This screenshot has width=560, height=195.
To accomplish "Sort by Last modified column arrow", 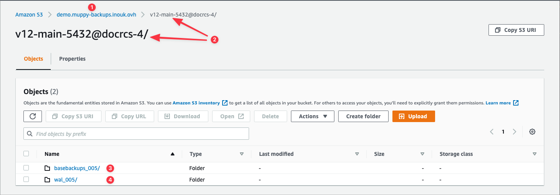I will coord(357,154).
